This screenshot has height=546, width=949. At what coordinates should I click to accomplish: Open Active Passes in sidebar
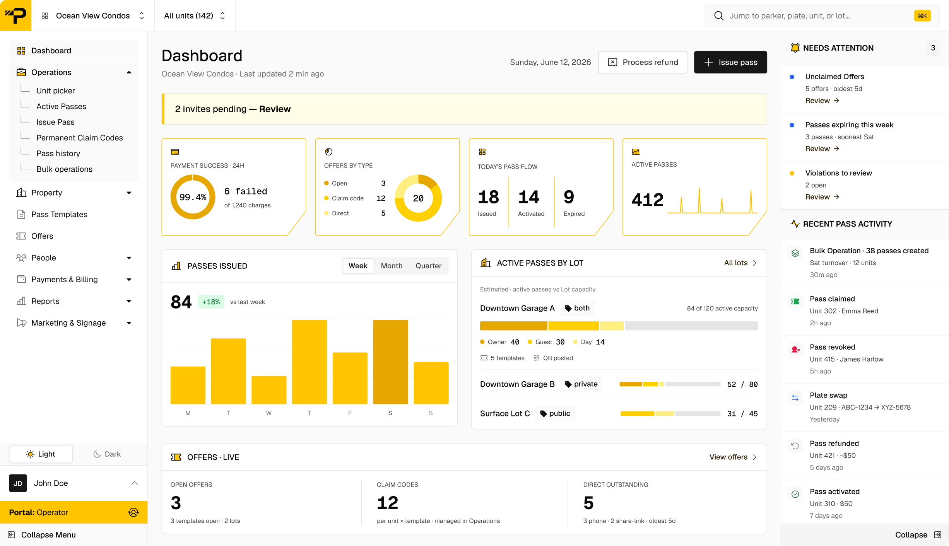click(61, 106)
